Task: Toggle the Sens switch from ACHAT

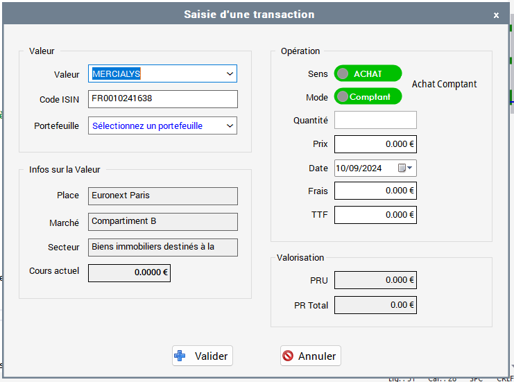Action: (x=368, y=73)
